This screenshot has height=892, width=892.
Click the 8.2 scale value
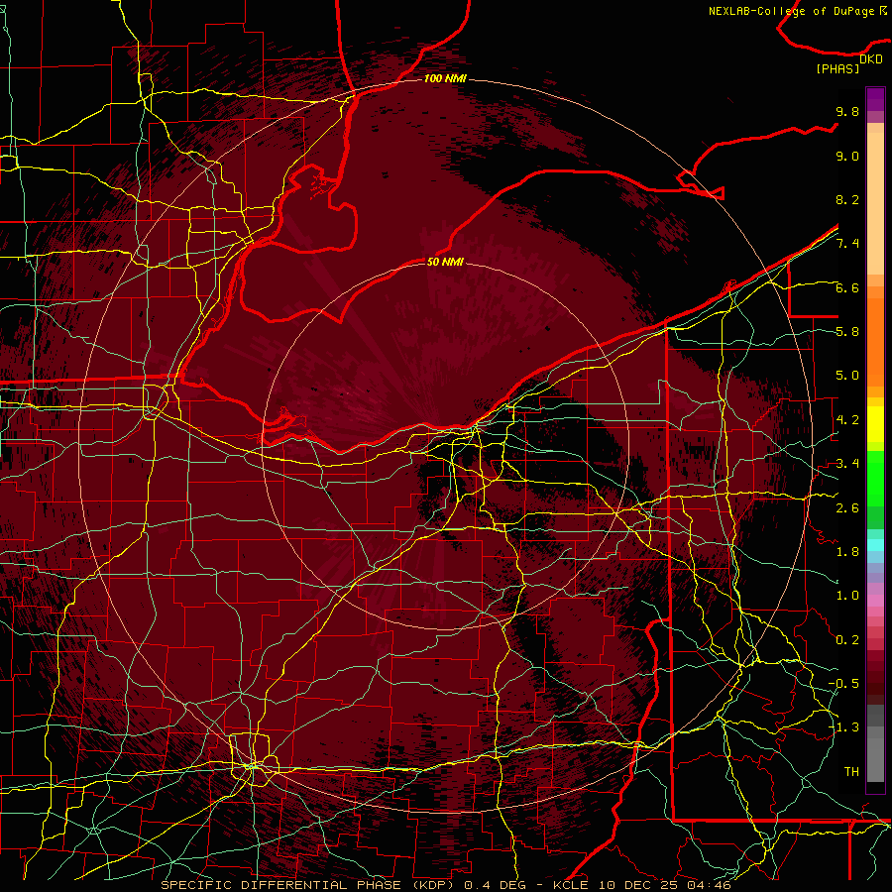[847, 199]
